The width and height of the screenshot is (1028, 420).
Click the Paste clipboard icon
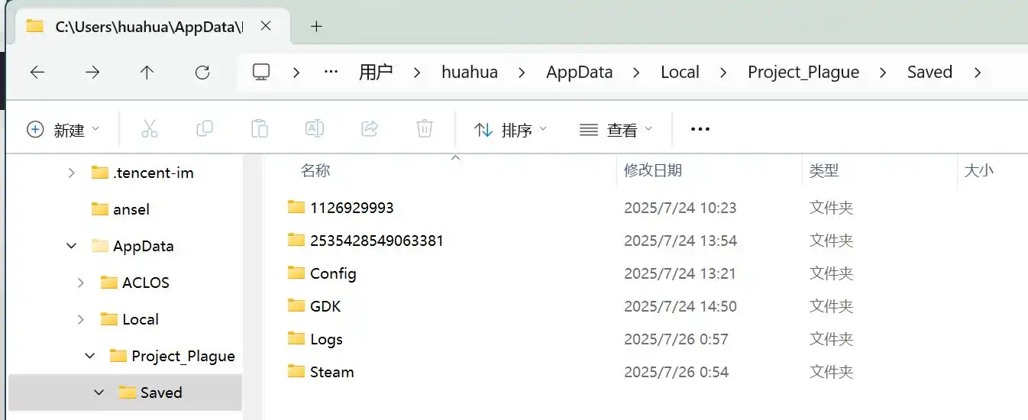260,129
